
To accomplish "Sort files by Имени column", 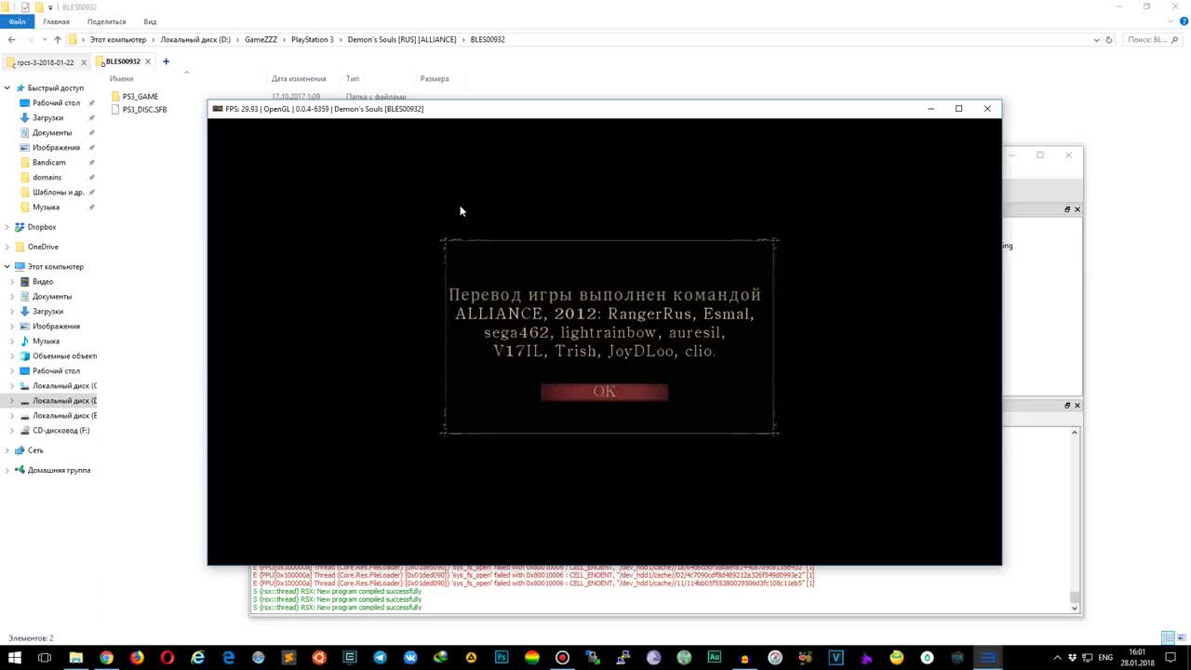I will click(121, 79).
